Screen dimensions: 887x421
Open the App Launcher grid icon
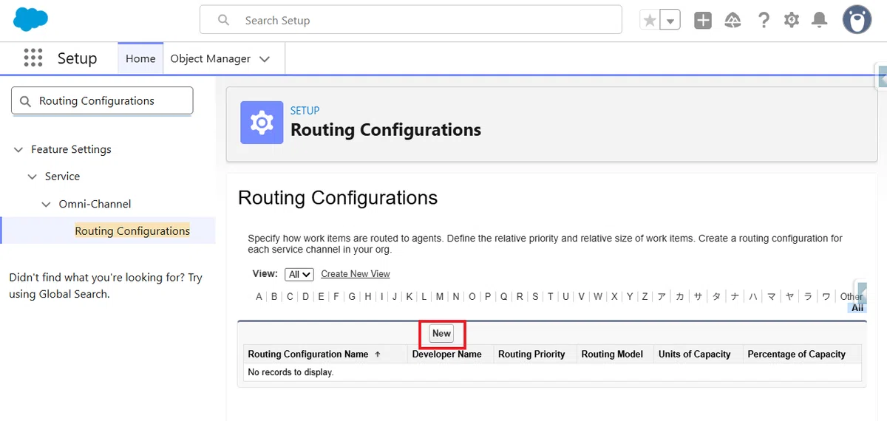(x=33, y=58)
